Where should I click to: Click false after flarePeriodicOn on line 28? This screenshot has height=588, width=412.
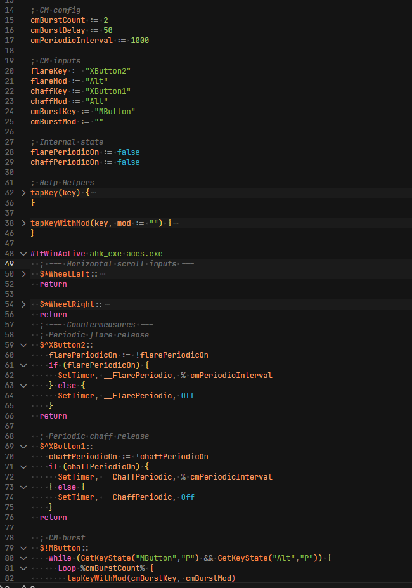(x=128, y=152)
